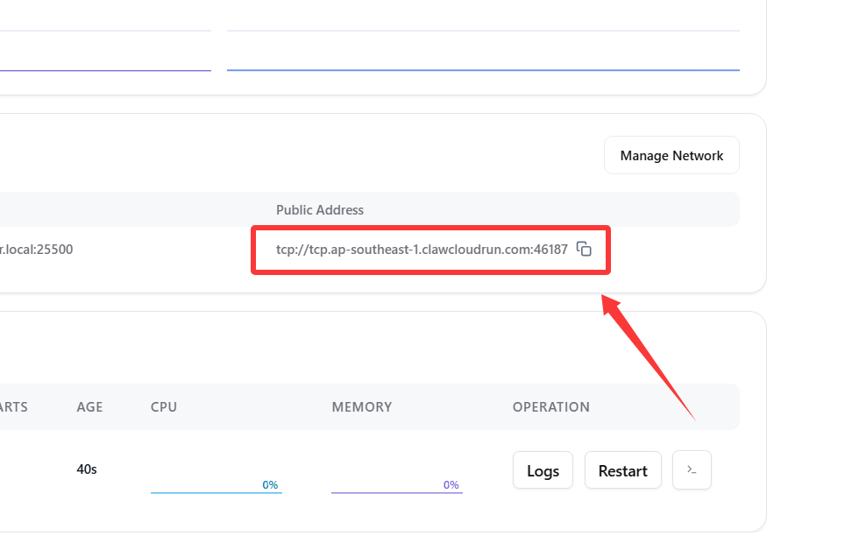
Task: Click the pod CPU usage bar
Action: (216, 492)
